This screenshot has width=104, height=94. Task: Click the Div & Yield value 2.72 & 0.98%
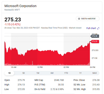(57, 89)
